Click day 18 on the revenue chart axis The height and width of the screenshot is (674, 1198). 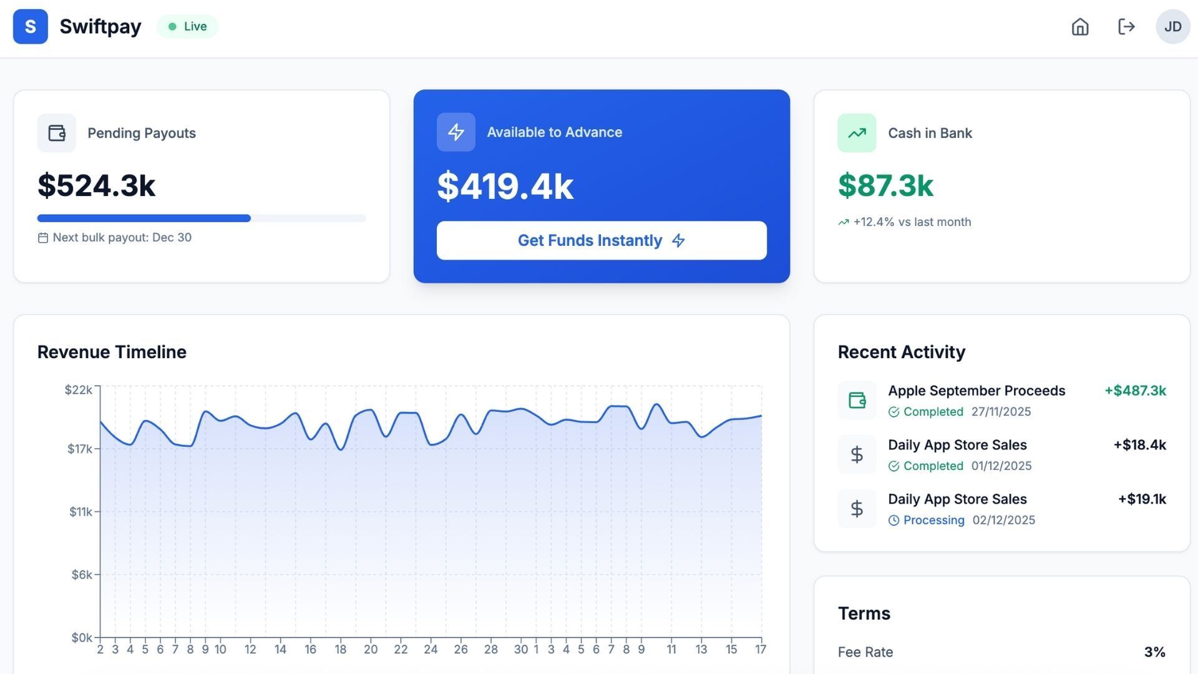(x=340, y=650)
